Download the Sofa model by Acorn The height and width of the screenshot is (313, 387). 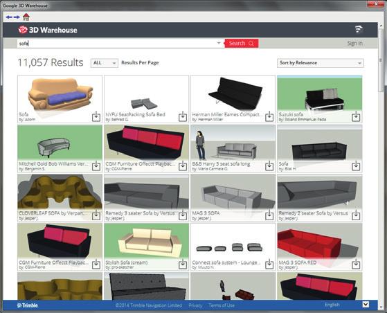(96, 116)
